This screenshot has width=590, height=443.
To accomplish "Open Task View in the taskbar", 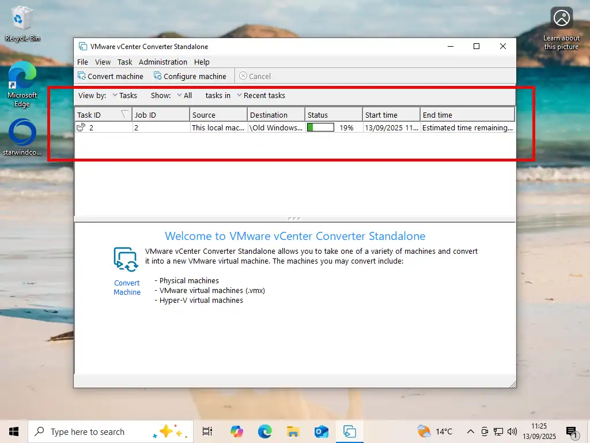I will 207,431.
